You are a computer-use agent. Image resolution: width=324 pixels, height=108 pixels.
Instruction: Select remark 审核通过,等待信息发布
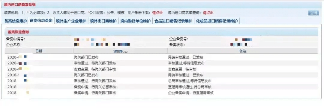click(x=186, y=63)
